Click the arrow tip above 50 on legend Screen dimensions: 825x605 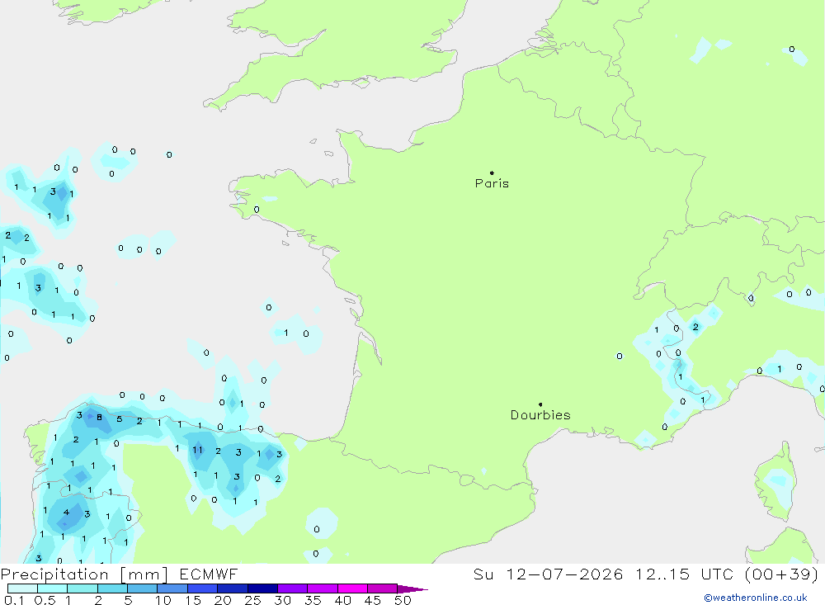(x=413, y=589)
